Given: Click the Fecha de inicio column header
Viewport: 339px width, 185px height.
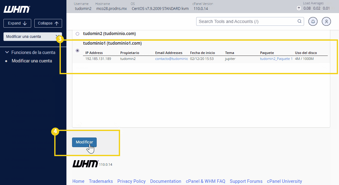Looking at the screenshot, I should tap(202, 53).
